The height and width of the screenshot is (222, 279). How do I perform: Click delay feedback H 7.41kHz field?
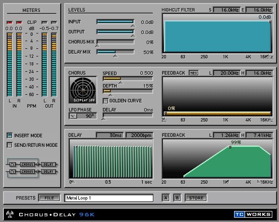coord(259,135)
